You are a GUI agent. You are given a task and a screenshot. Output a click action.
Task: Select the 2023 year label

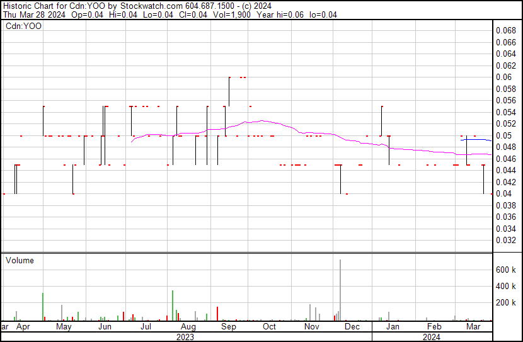pyautogui.click(x=185, y=337)
